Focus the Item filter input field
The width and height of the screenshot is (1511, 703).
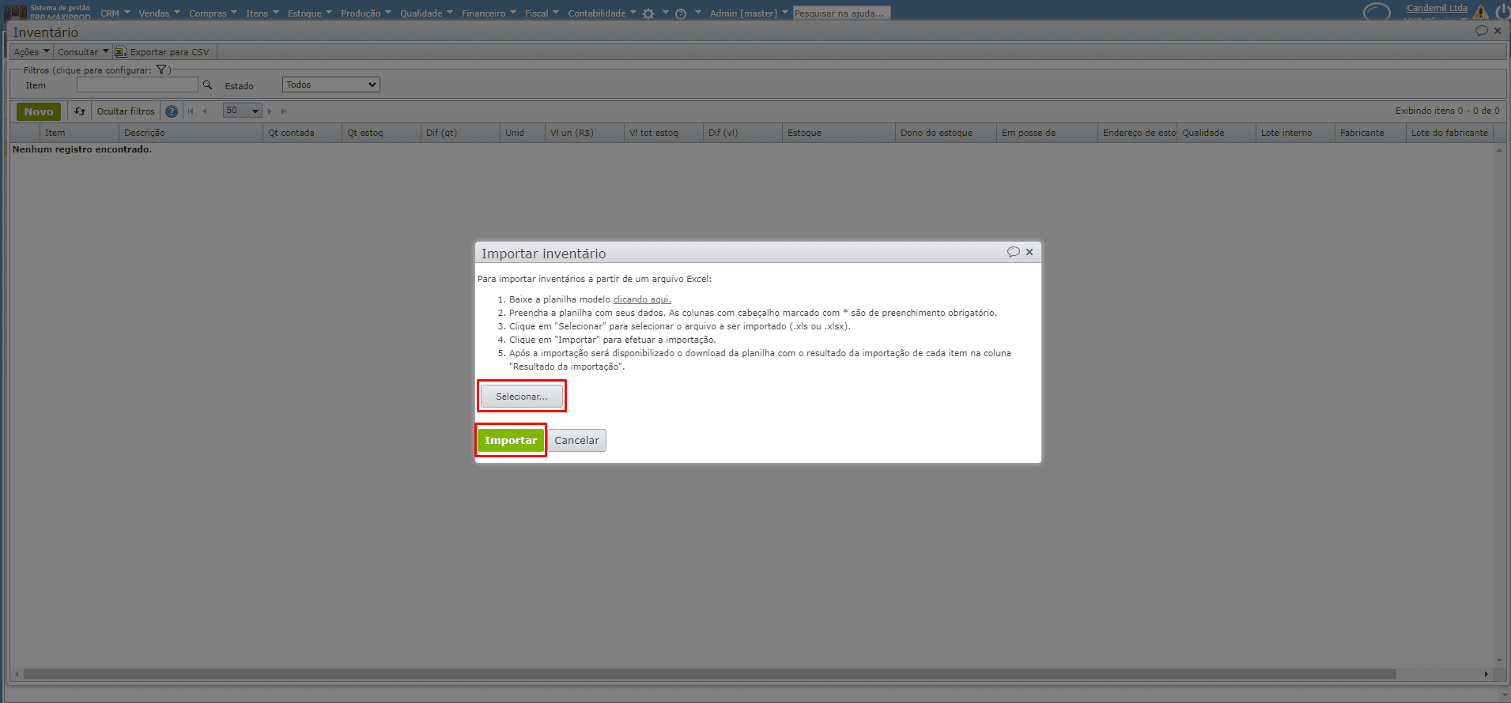coord(137,85)
